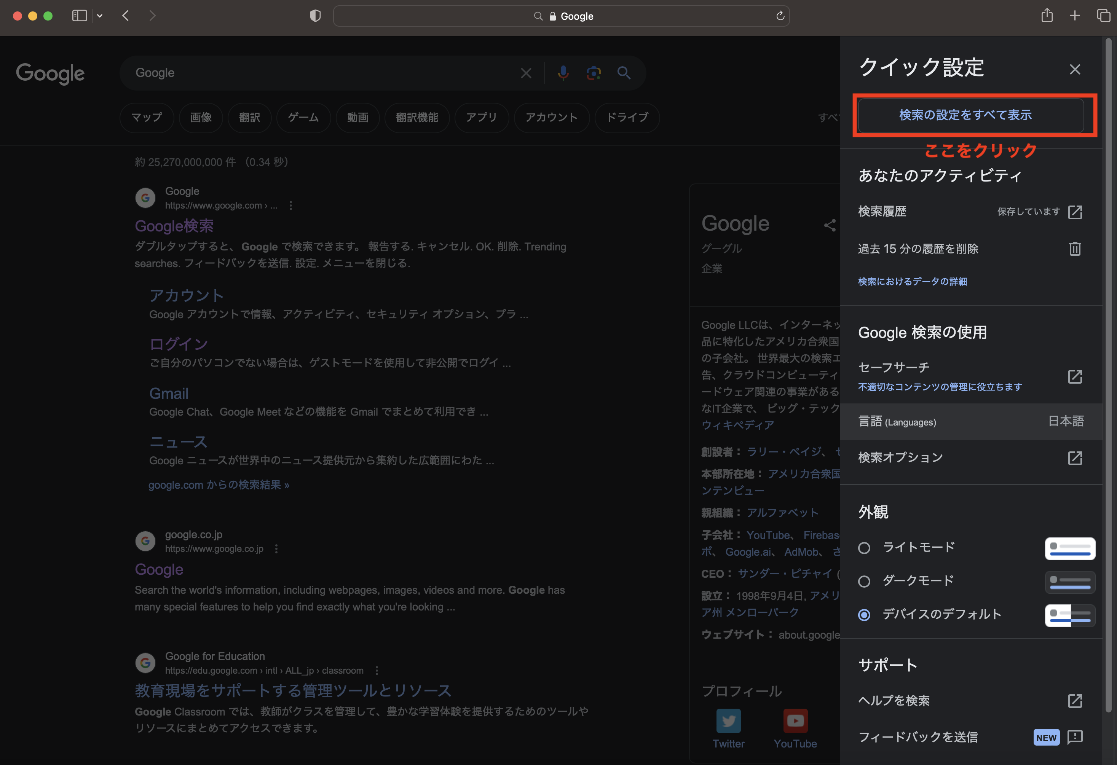The width and height of the screenshot is (1117, 765).
Task: Delete last 15 minutes history trash icon
Action: 1075,249
